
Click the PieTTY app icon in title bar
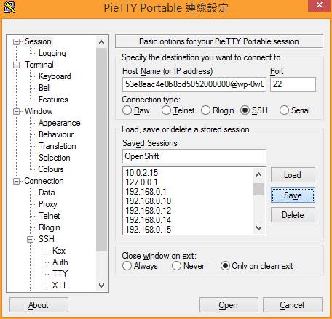tap(9, 7)
